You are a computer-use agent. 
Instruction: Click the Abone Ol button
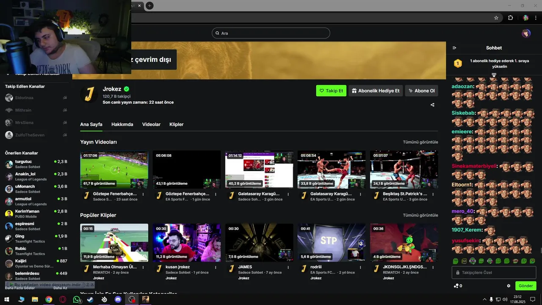coord(421,91)
